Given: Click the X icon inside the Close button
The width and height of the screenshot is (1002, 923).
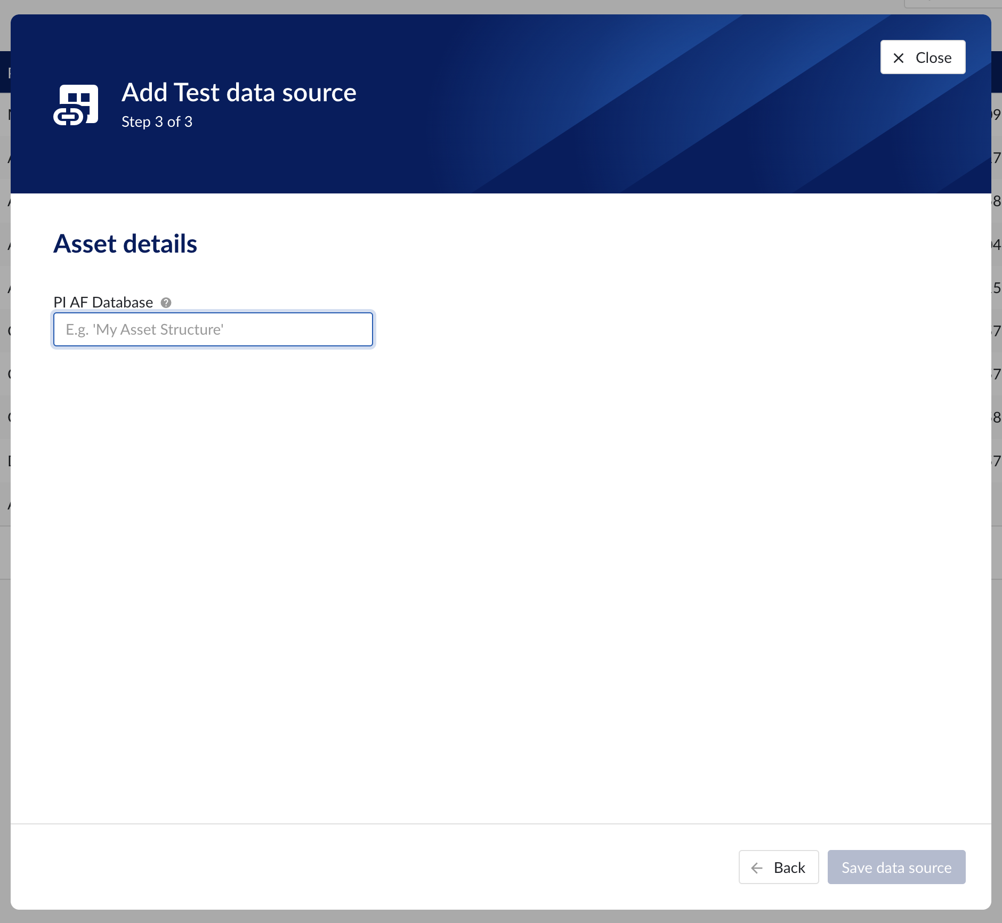Looking at the screenshot, I should pyautogui.click(x=900, y=57).
